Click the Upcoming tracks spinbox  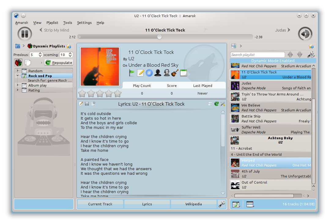pos(66,55)
